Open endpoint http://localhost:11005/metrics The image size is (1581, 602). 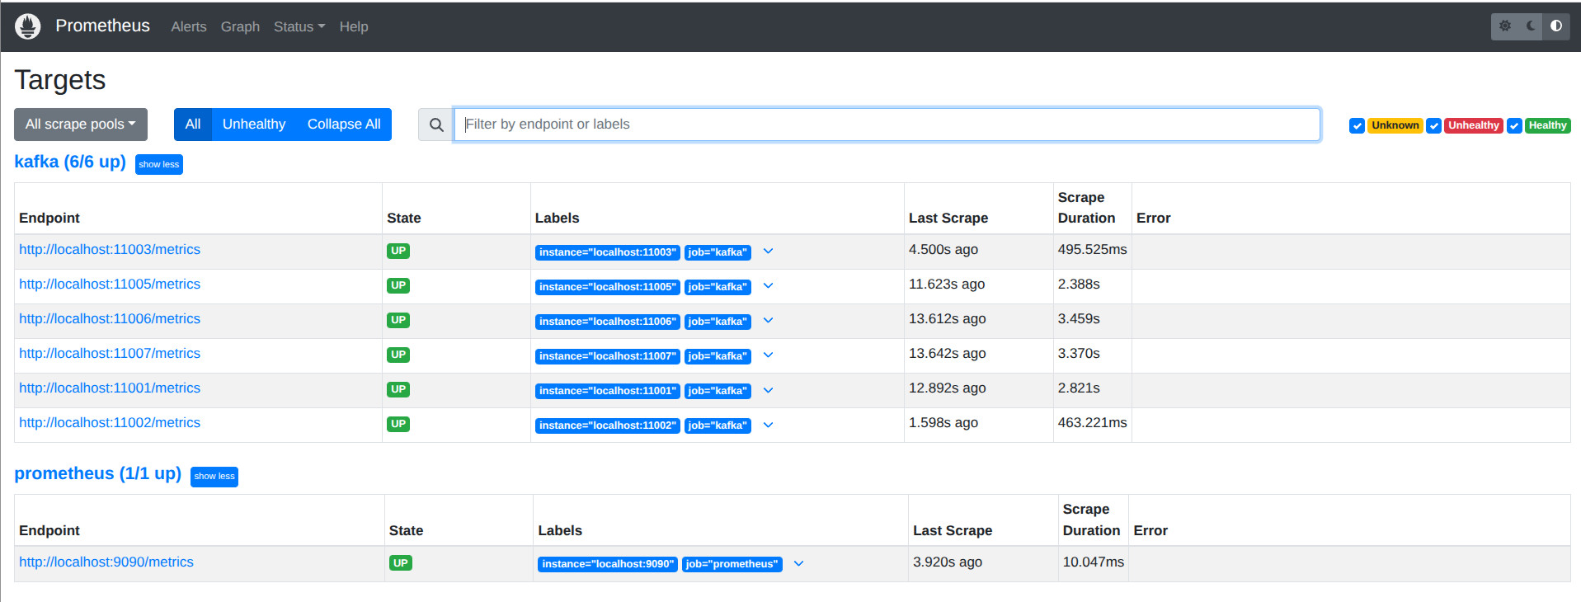coord(110,285)
